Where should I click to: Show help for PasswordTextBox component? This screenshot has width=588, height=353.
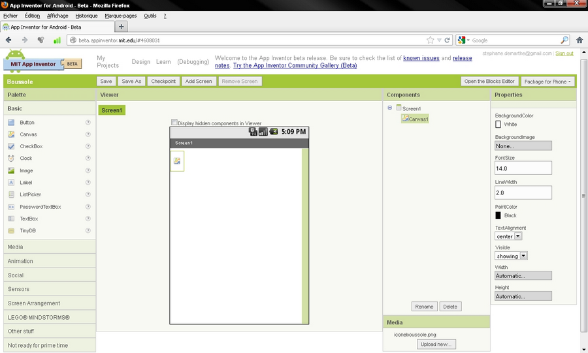point(88,207)
